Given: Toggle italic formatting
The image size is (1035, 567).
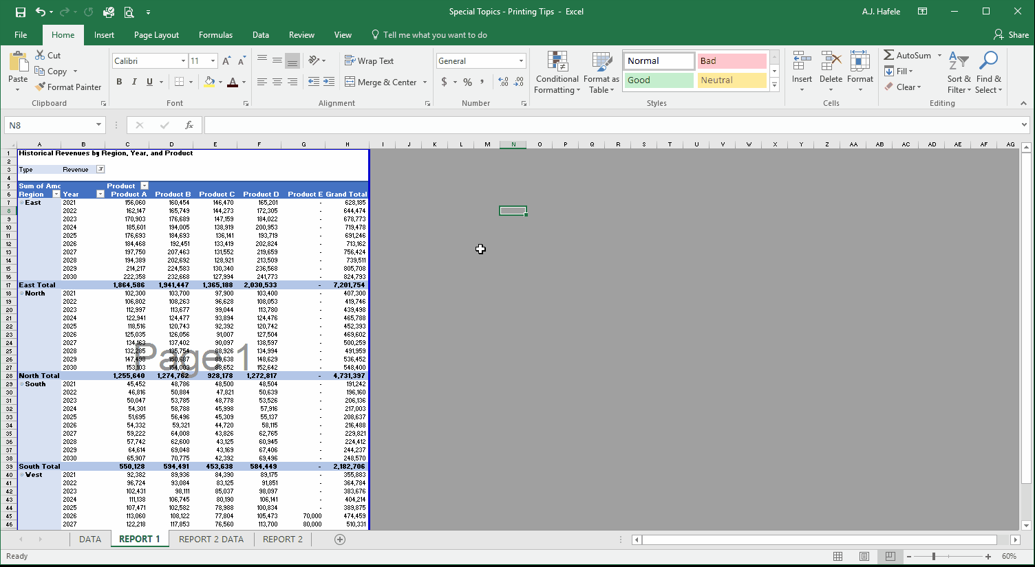Looking at the screenshot, I should [134, 82].
